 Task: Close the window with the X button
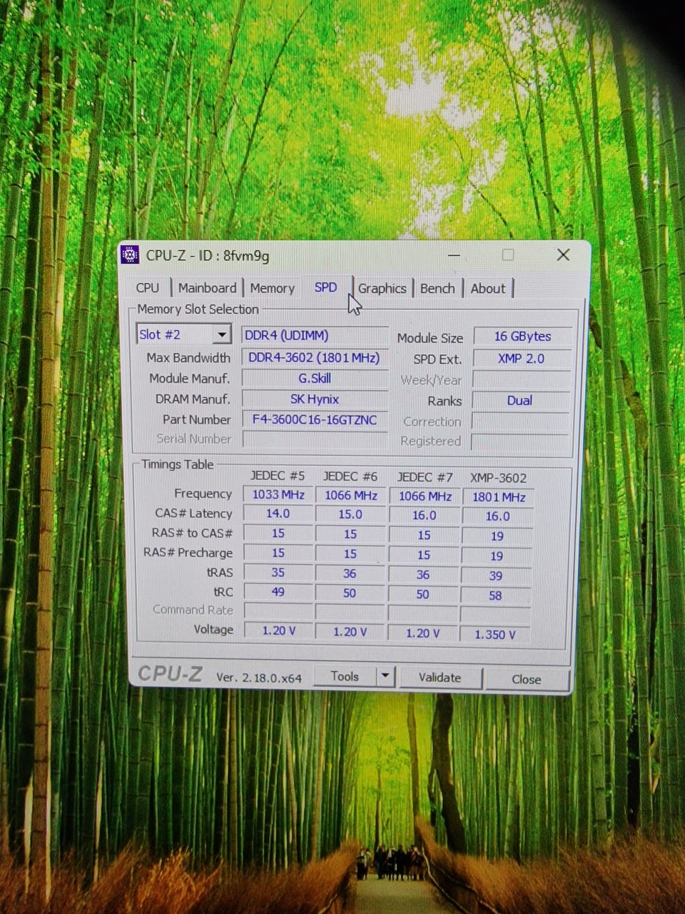coord(563,255)
